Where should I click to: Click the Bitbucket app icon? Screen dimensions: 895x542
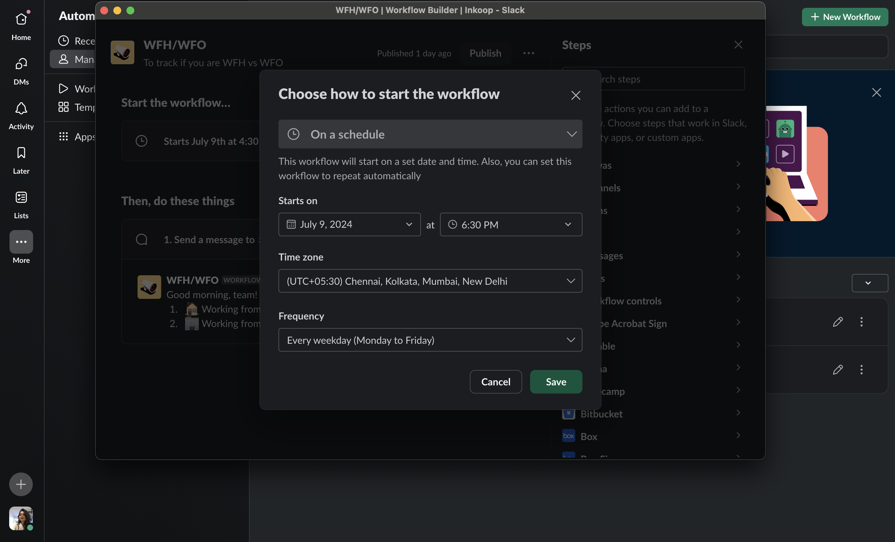[568, 414]
